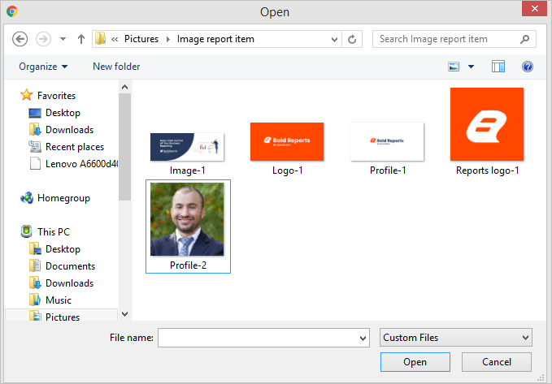Viewport: 552px width, 384px height.
Task: Open the view options dropdown arrow
Action: point(471,67)
